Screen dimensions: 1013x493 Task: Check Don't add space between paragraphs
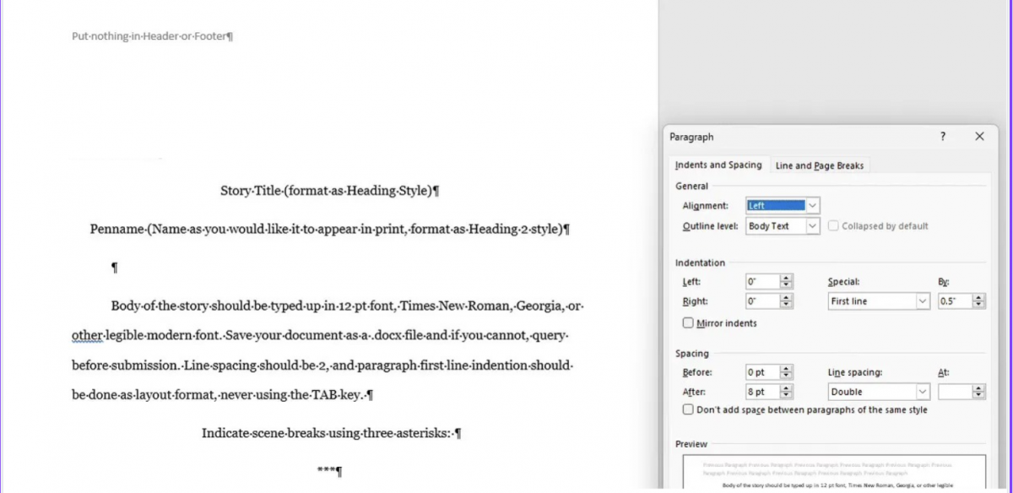coord(688,410)
